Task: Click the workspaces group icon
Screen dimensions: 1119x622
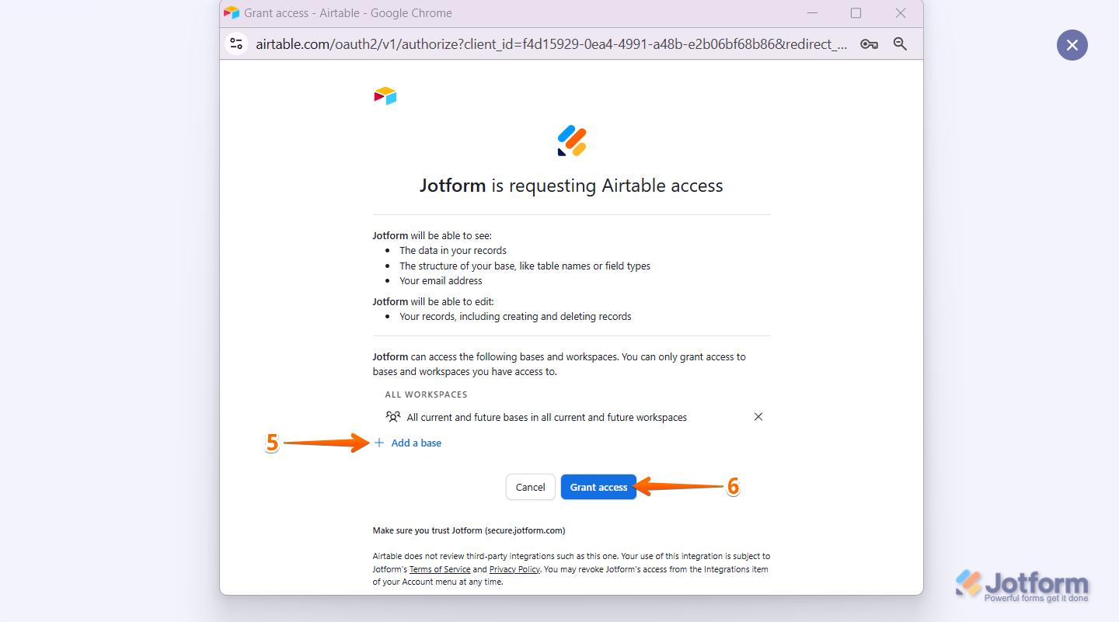Action: pyautogui.click(x=393, y=417)
